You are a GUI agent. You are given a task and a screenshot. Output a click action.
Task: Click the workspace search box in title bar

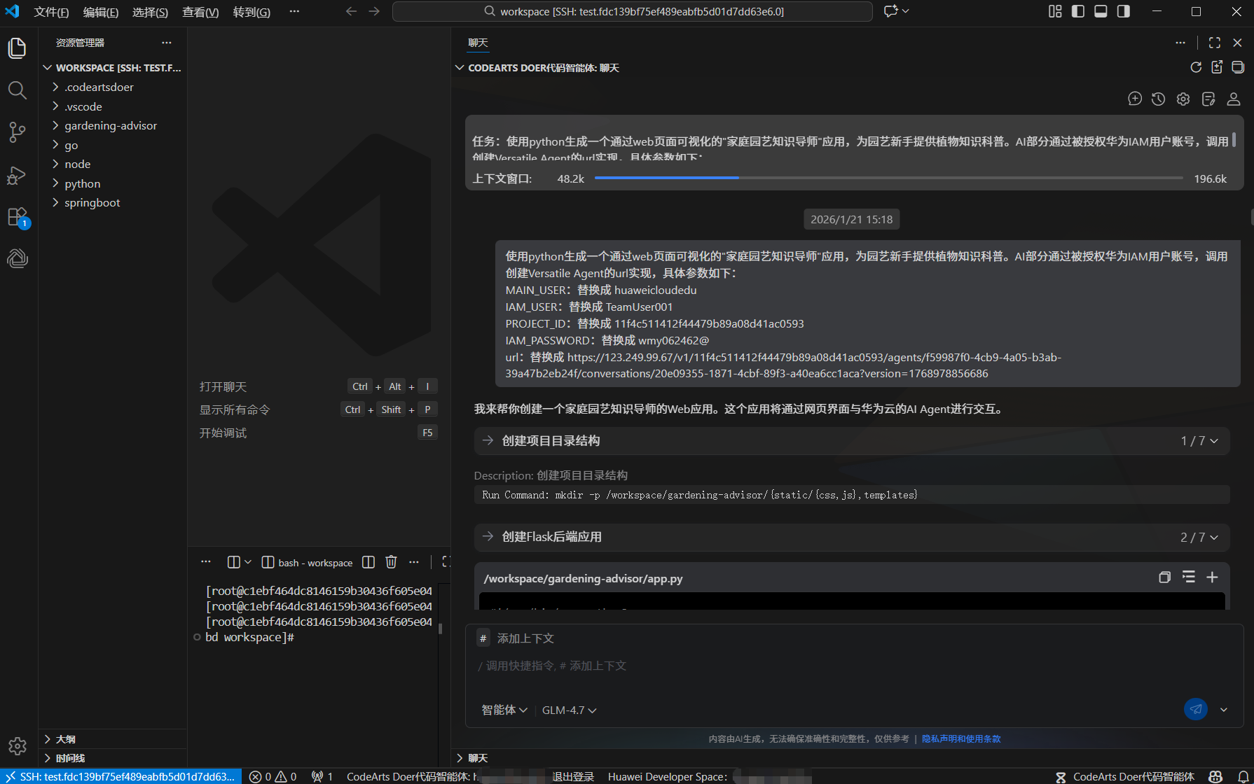[x=633, y=11]
